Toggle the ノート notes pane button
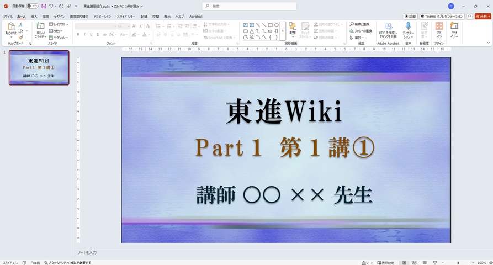This screenshot has height=265, width=493. (368, 263)
